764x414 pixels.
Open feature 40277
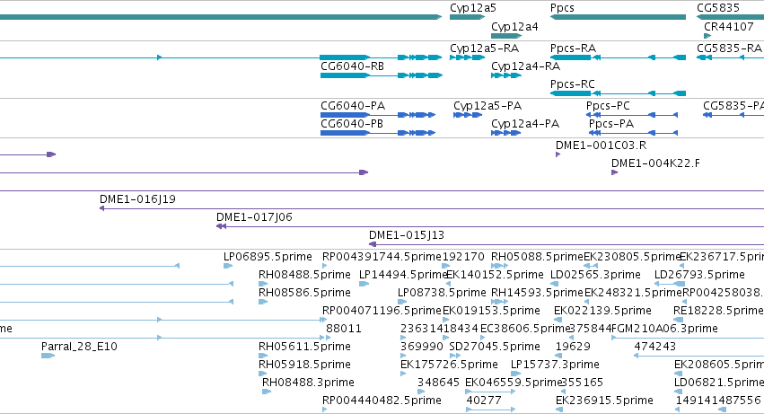pos(483,401)
